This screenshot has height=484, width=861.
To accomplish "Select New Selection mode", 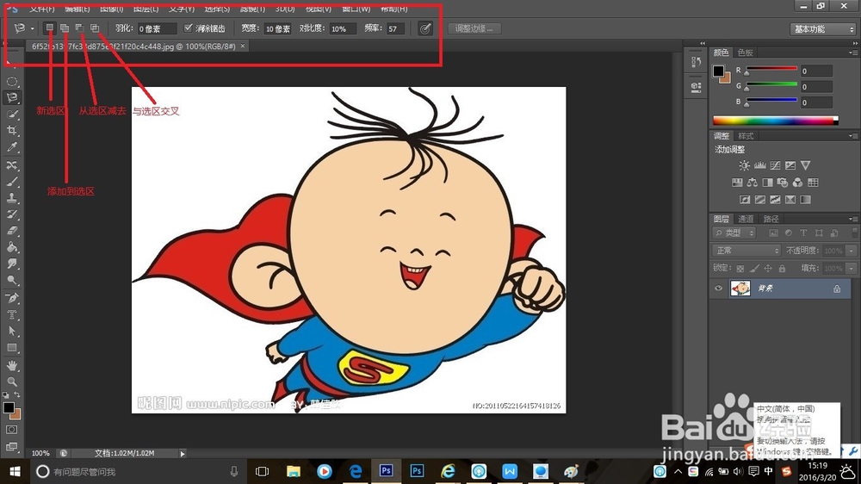I will click(x=49, y=28).
